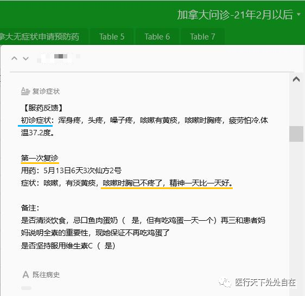
Task: Click the text field icon beside 既往病史
Action: point(26,275)
